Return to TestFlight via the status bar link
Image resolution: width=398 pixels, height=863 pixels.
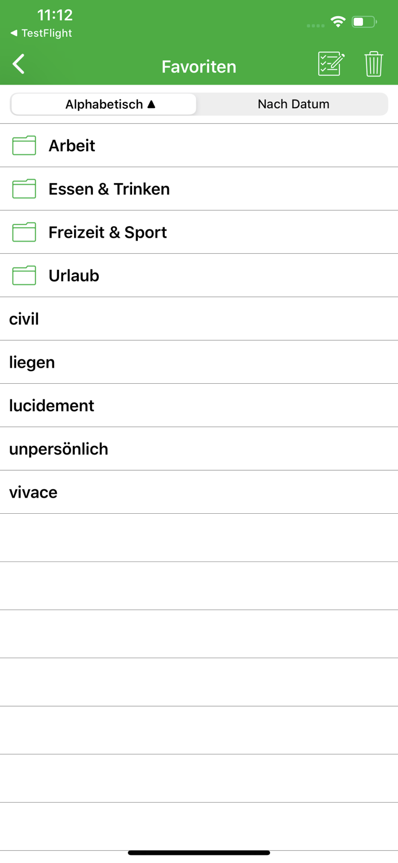(37, 33)
